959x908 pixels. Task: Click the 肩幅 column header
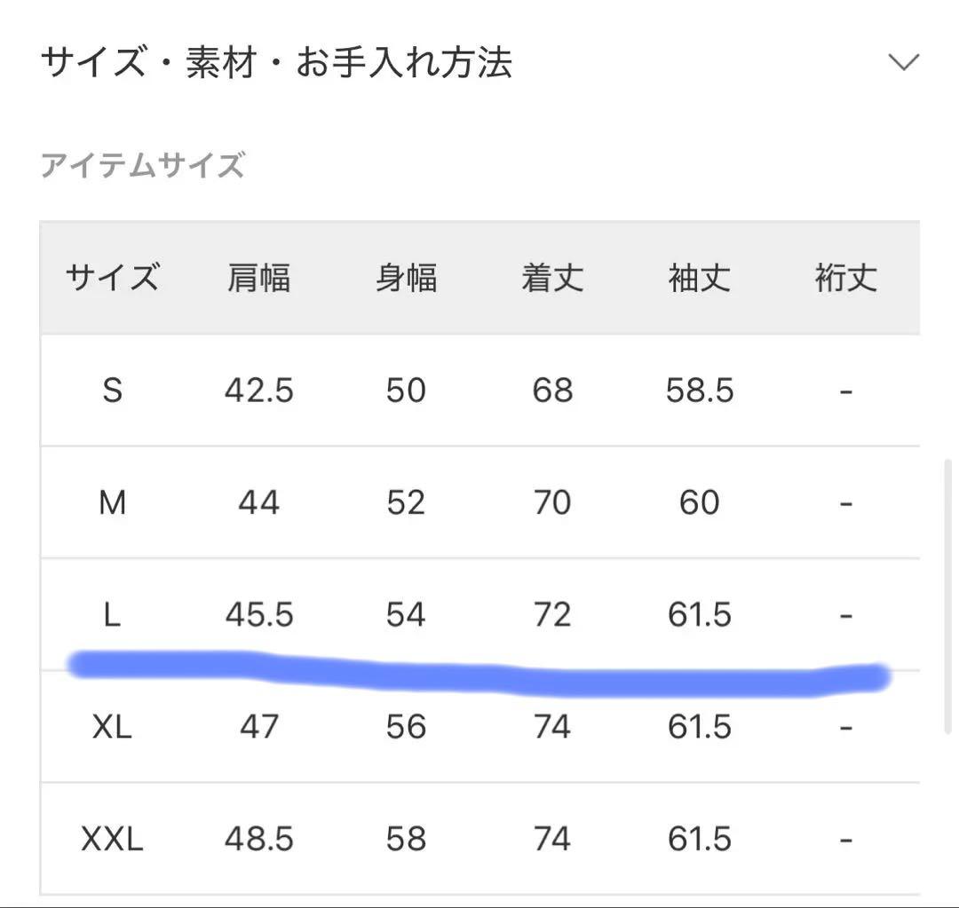tap(258, 279)
